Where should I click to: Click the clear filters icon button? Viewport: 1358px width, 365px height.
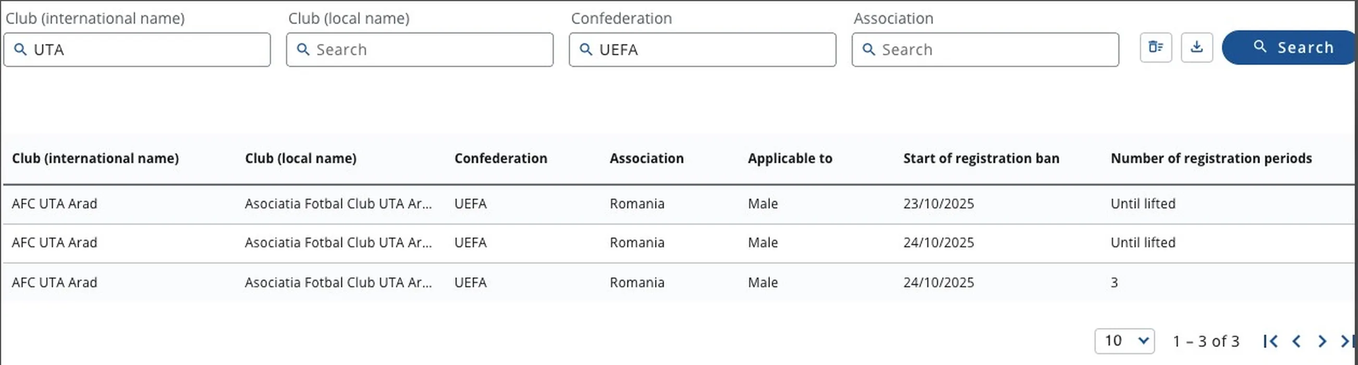tap(1155, 47)
